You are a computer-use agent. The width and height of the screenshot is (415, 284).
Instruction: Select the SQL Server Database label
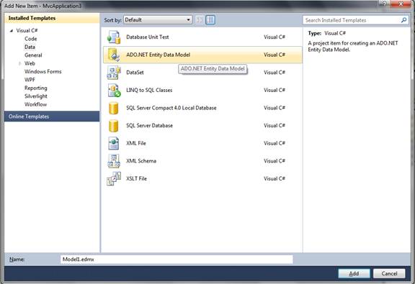[x=150, y=126]
